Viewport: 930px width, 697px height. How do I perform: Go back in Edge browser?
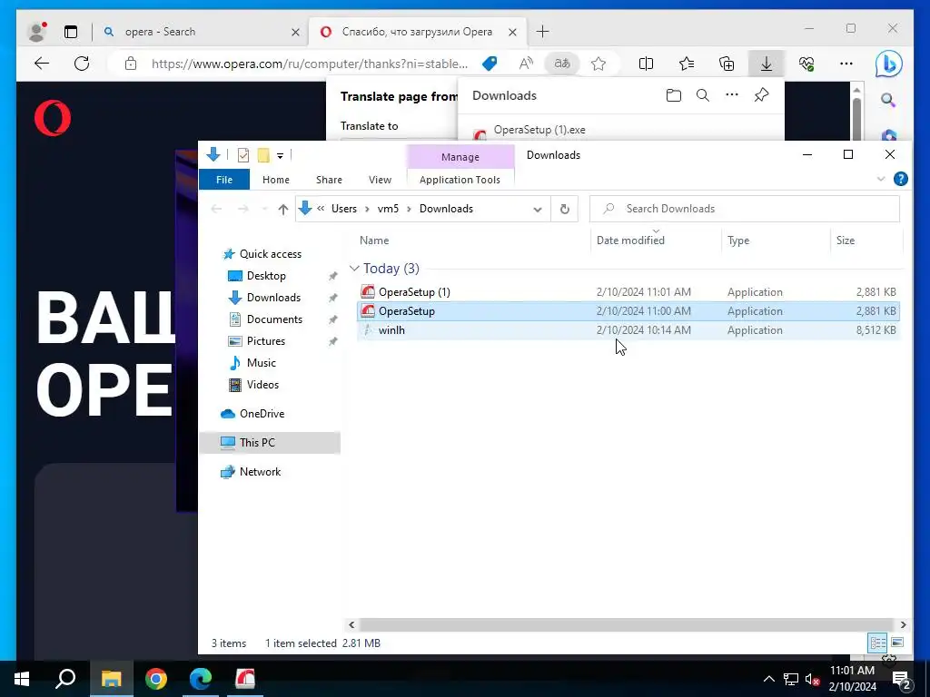(x=42, y=64)
